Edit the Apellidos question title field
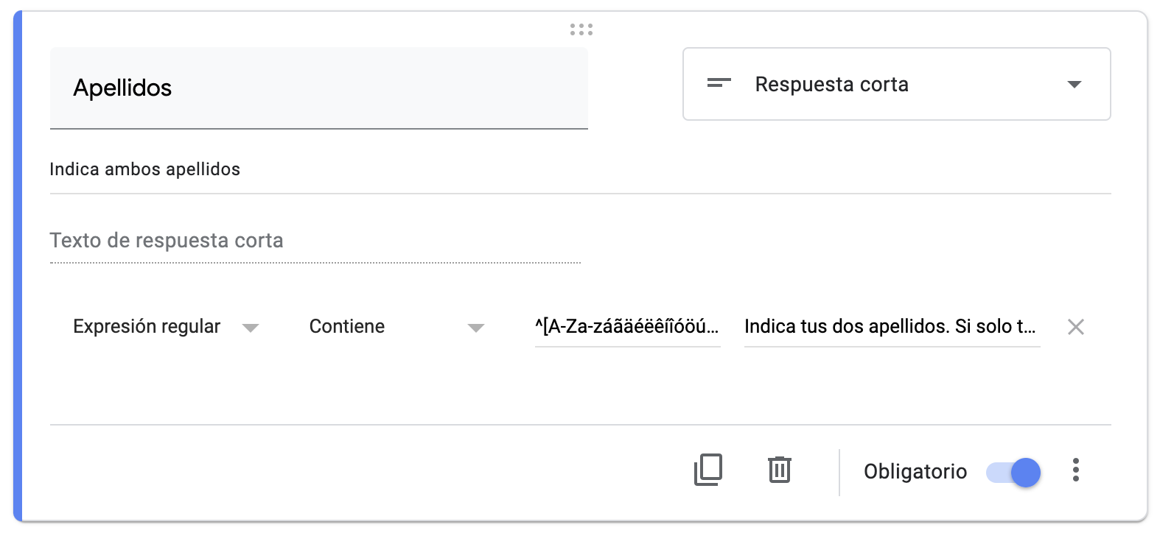This screenshot has width=1160, height=533. tap(319, 88)
